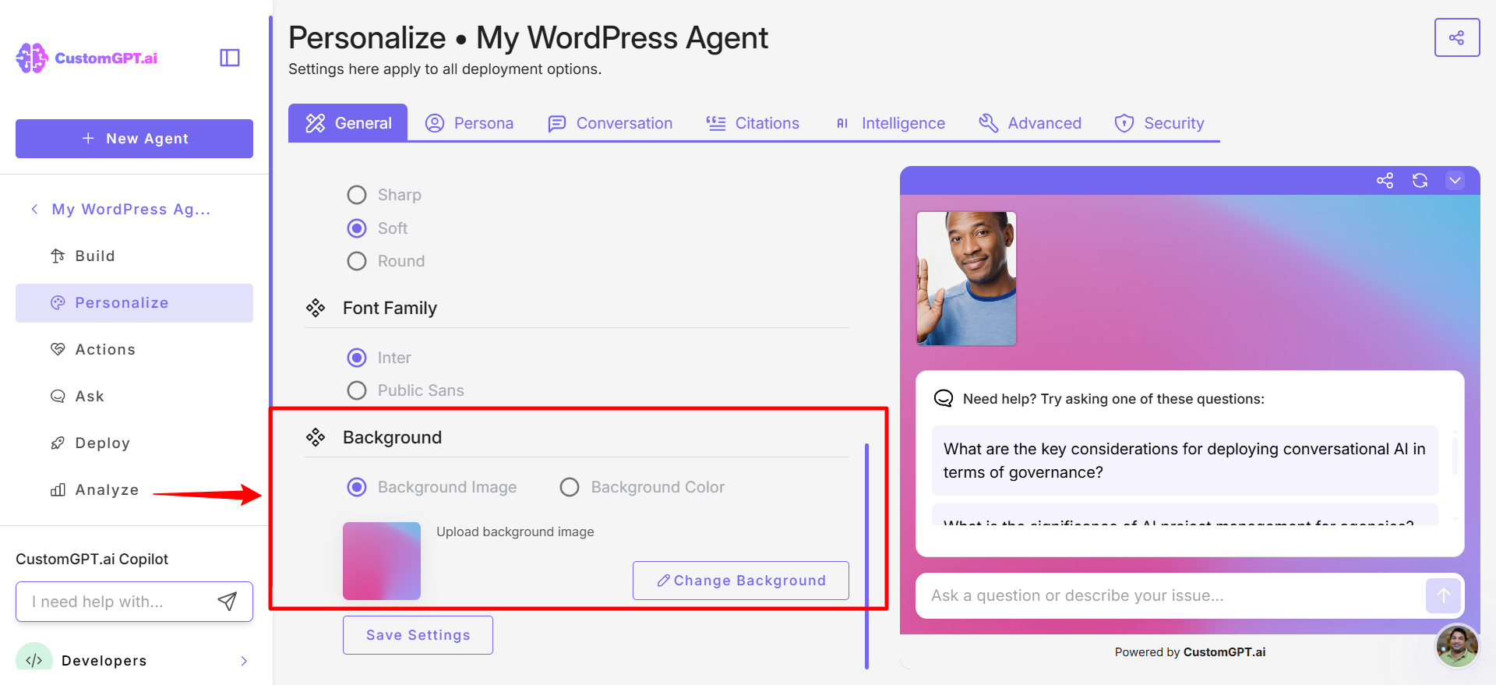
Task: Switch to the Conversation tab
Action: click(610, 123)
